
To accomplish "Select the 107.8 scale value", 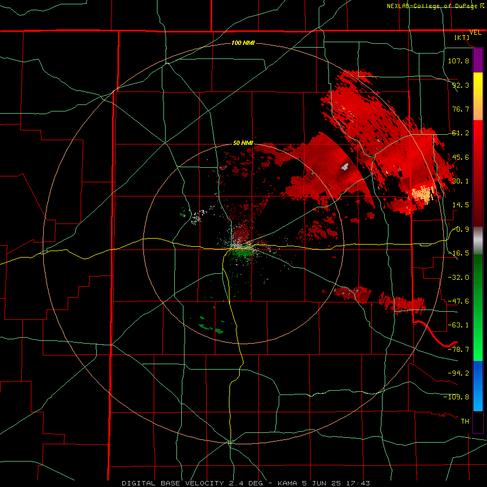I will (458, 61).
